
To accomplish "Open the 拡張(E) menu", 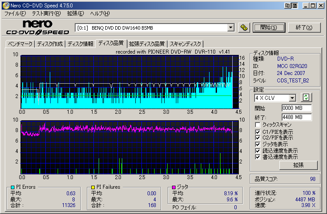I will coord(76,14).
